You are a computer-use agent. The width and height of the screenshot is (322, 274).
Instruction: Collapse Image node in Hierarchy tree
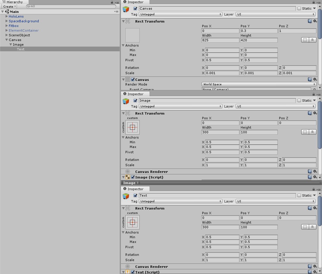[x=11, y=45]
